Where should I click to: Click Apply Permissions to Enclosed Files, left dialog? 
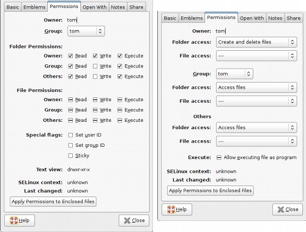(x=53, y=201)
